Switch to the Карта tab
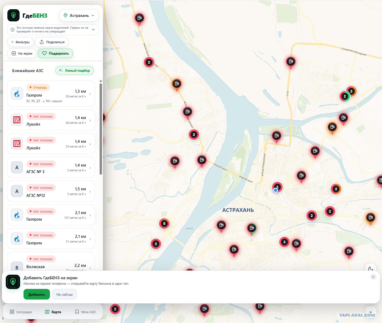382x323 pixels. click(53, 312)
